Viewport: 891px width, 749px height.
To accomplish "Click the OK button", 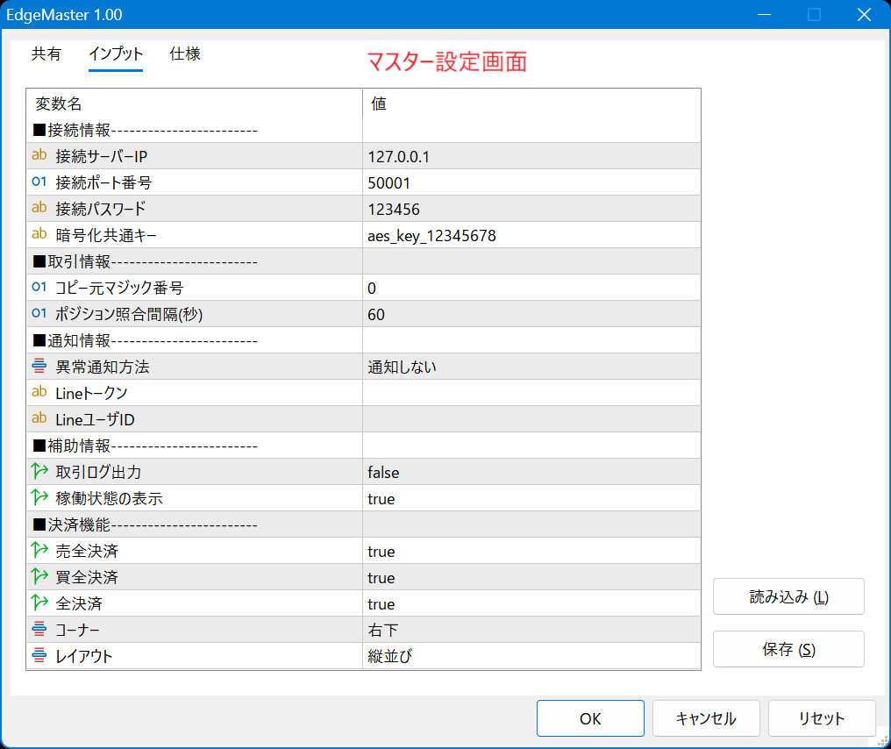I will (590, 718).
